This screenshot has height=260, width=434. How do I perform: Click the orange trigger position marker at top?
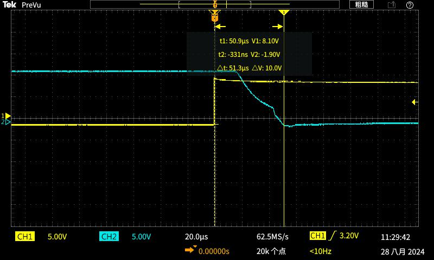(x=215, y=17)
